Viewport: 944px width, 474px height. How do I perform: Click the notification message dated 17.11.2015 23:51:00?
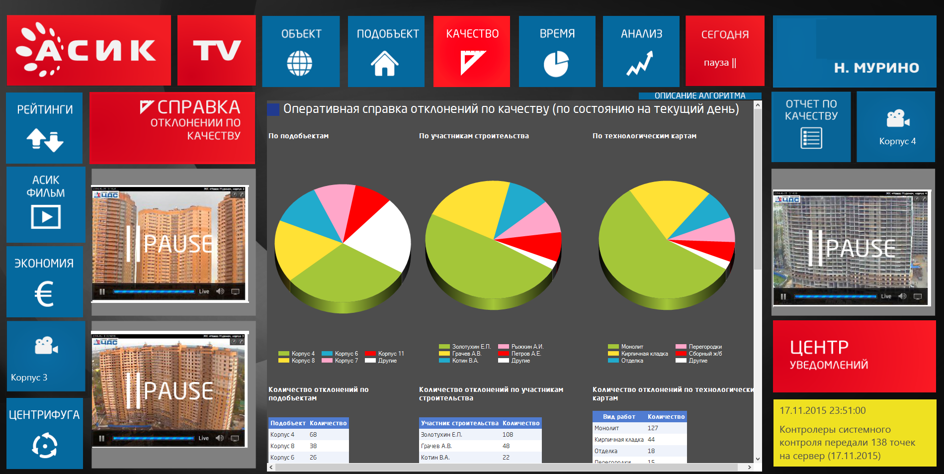(x=855, y=433)
